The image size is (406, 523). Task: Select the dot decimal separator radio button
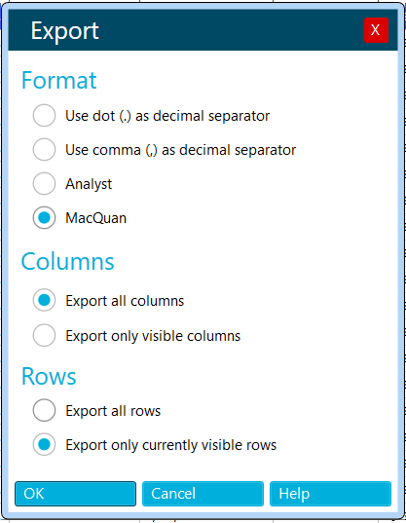[44, 115]
